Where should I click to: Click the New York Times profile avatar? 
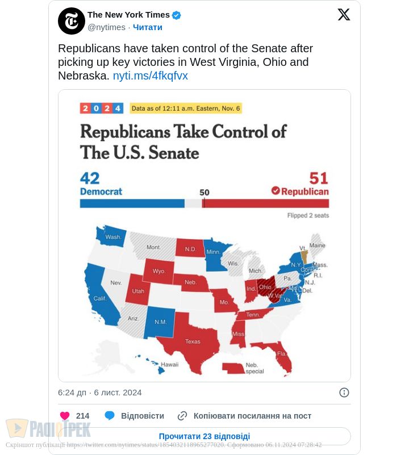tap(72, 21)
